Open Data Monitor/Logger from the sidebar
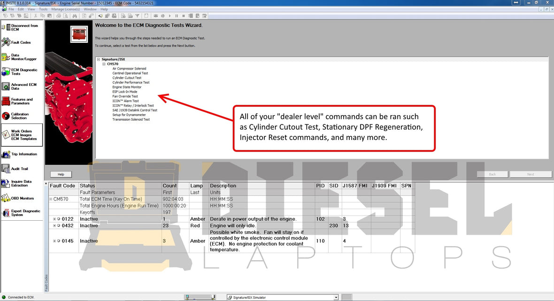 tap(6, 57)
